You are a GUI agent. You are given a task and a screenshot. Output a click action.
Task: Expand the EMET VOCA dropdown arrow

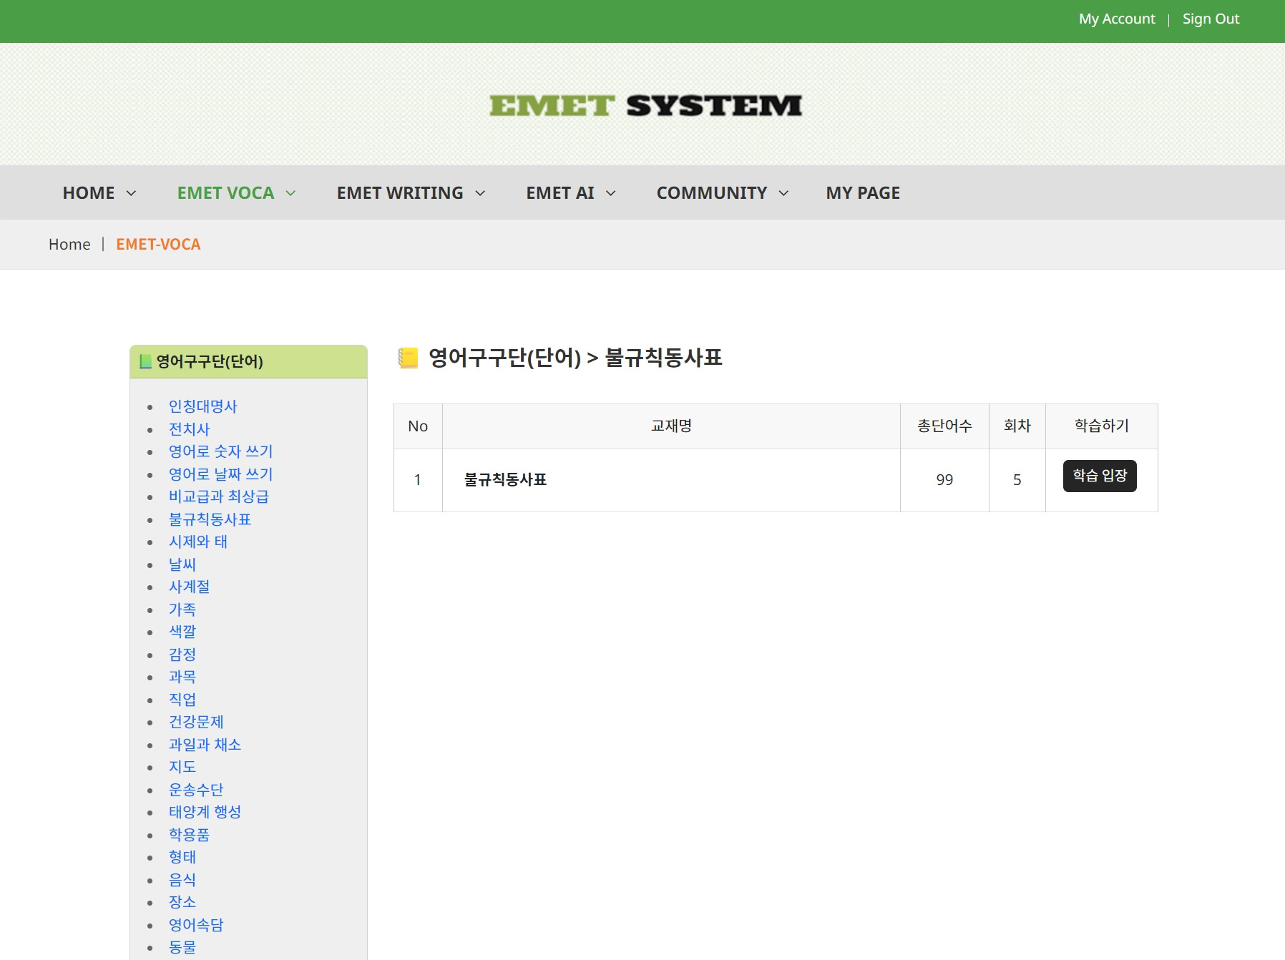pyautogui.click(x=290, y=193)
